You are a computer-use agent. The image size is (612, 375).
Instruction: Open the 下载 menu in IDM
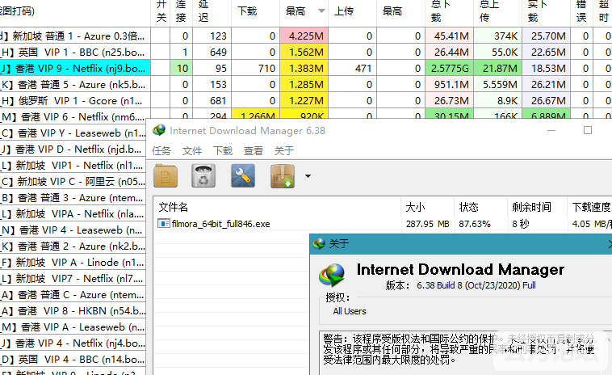click(x=223, y=151)
